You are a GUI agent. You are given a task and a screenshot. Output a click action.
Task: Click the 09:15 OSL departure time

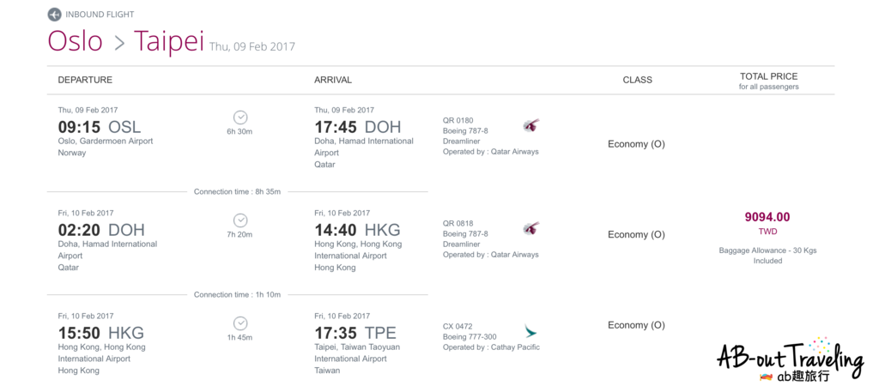pyautogui.click(x=100, y=127)
